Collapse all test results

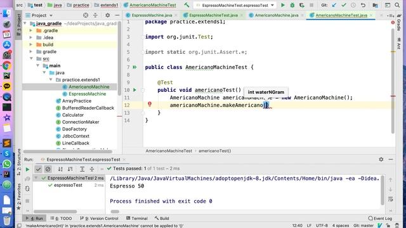[x=92, y=169]
